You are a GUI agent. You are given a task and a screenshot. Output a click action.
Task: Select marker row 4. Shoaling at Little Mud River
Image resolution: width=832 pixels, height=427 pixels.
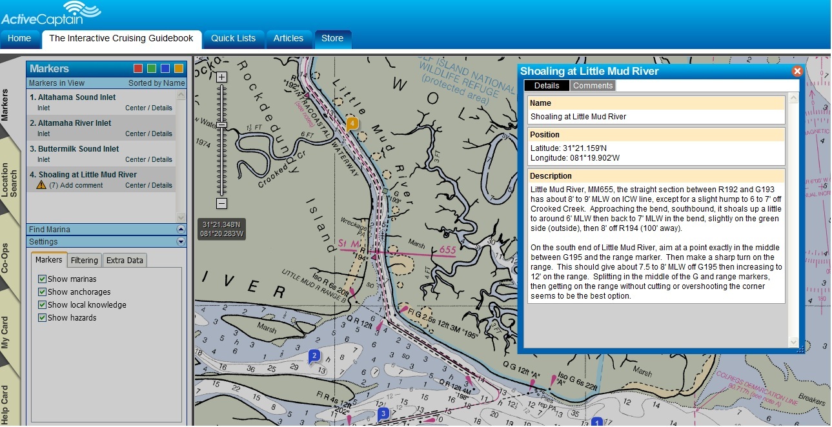tap(101, 179)
